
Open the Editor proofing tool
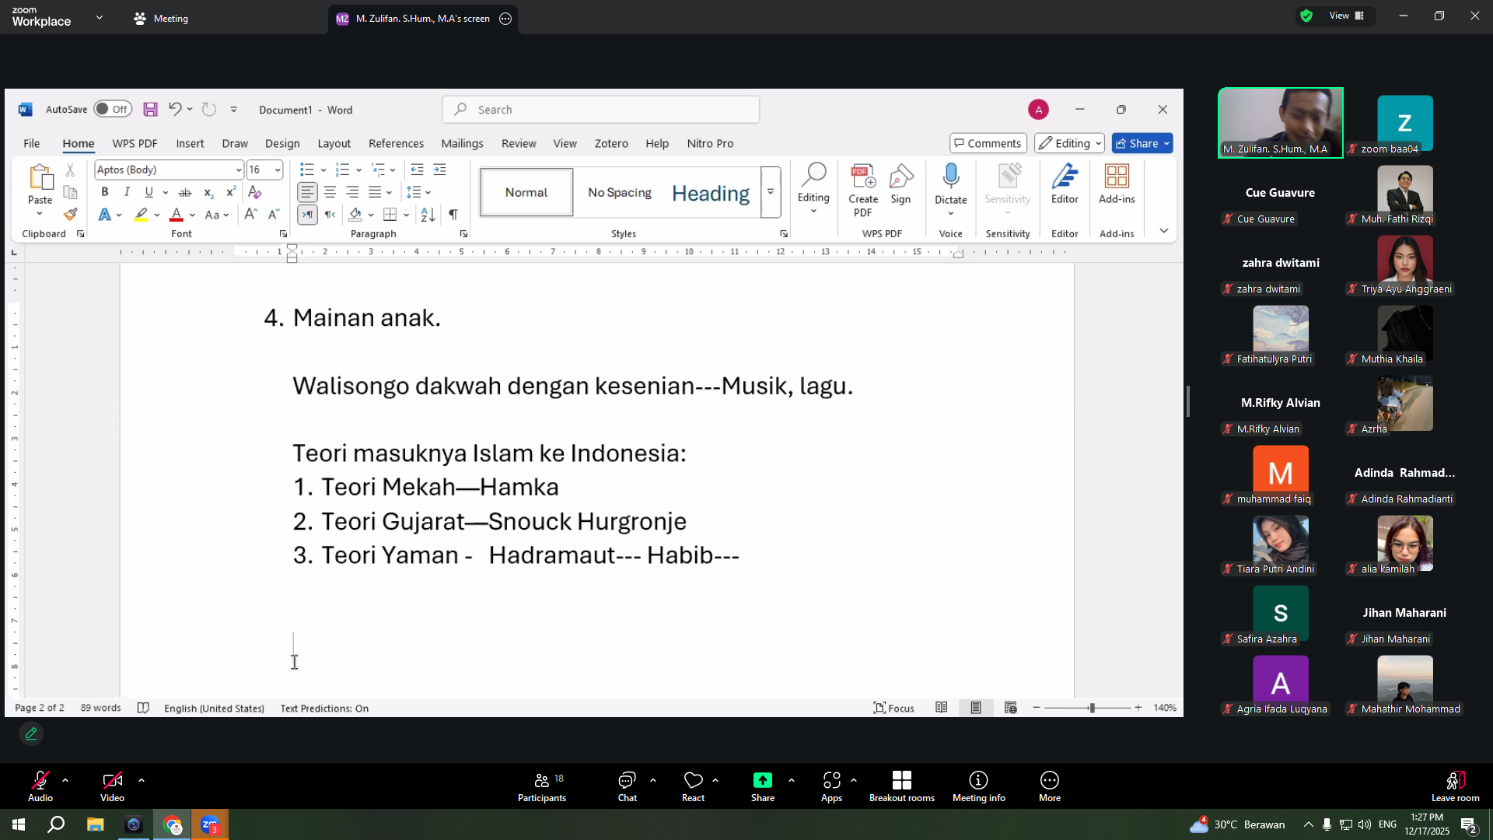tap(1065, 185)
